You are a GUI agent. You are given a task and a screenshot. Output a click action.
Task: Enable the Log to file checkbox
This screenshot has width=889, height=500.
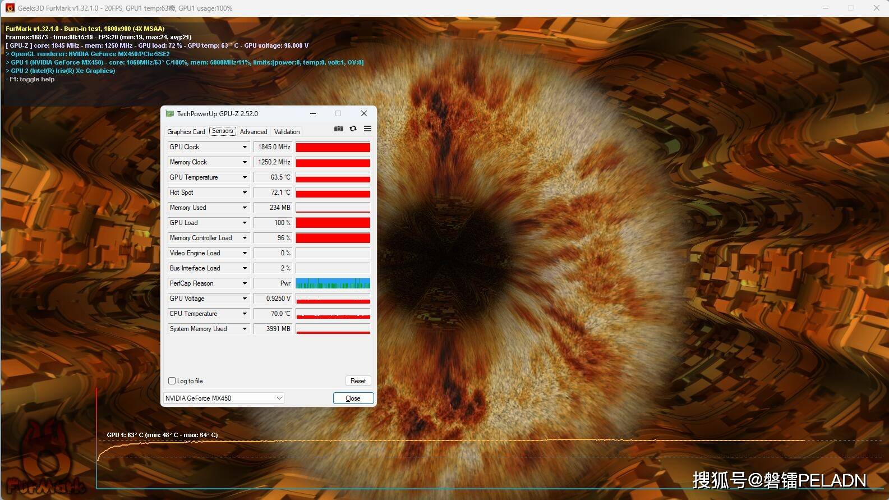172,380
